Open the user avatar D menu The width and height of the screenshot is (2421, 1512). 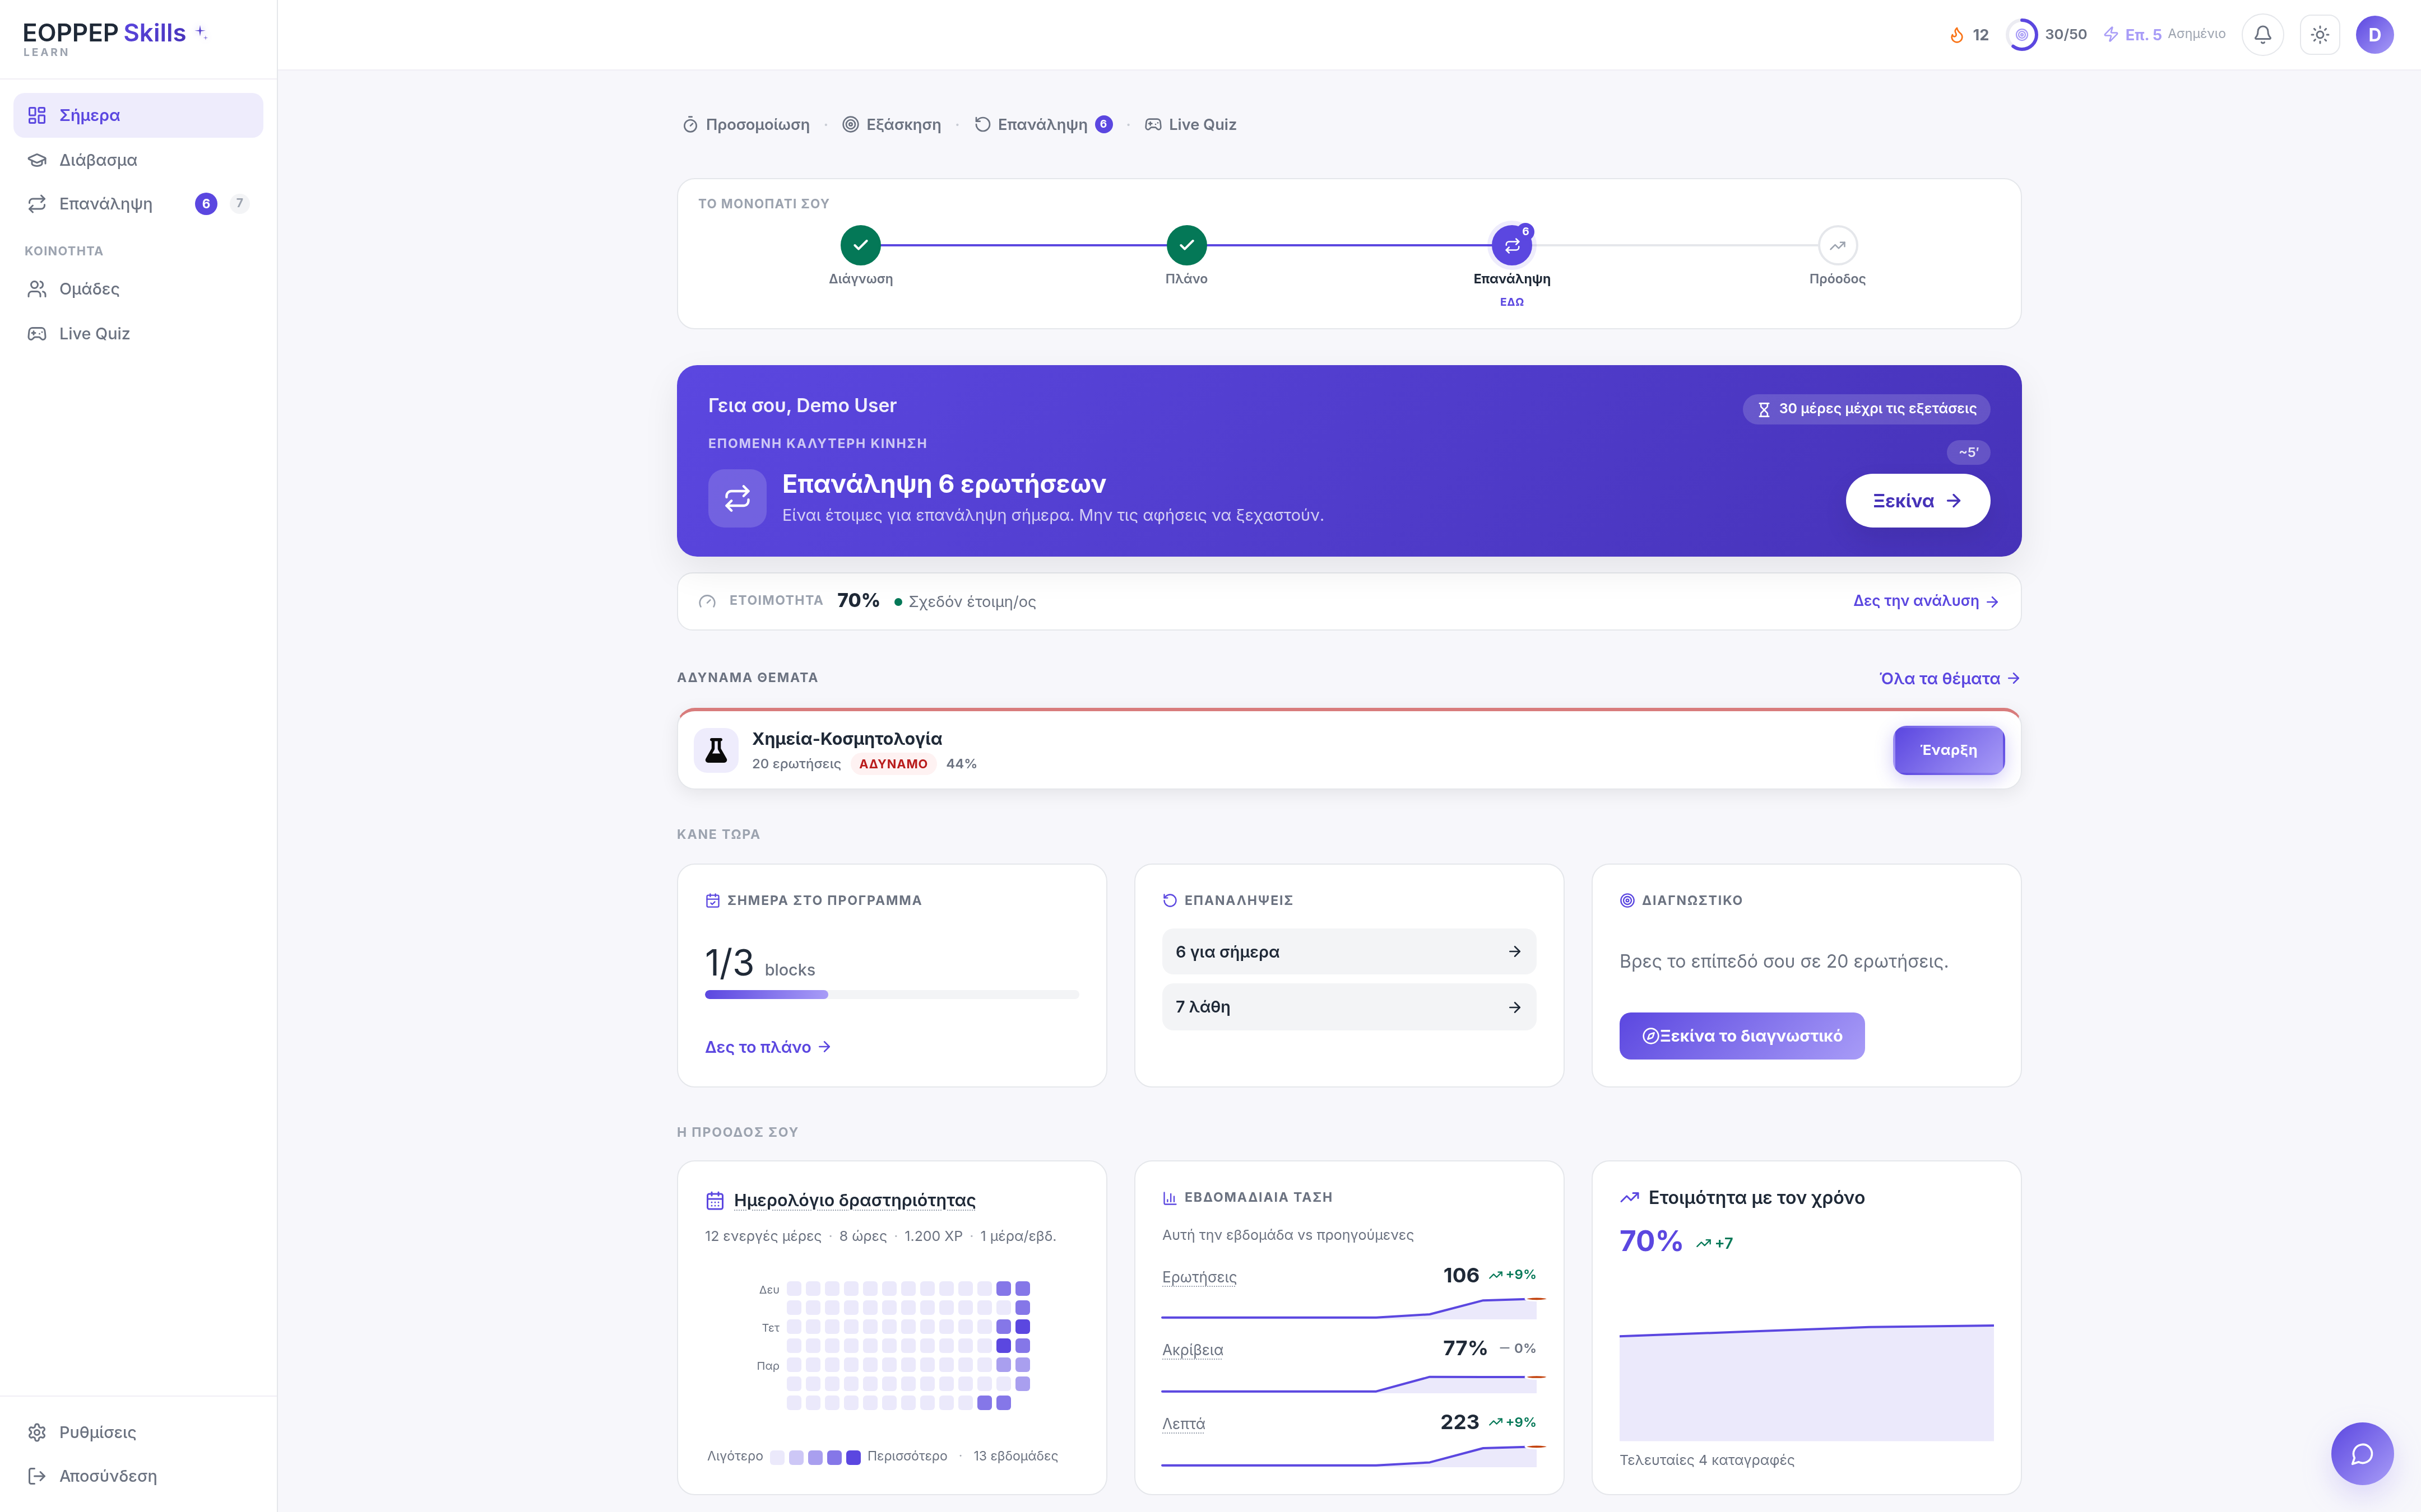tap(2375, 35)
